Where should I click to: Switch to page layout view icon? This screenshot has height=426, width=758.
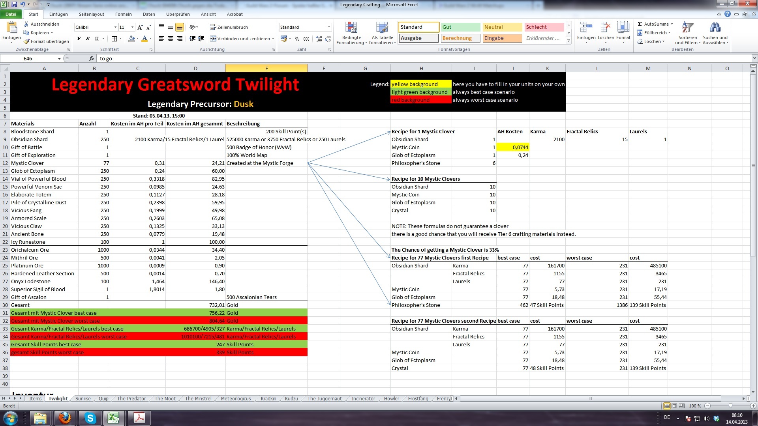coord(674,406)
